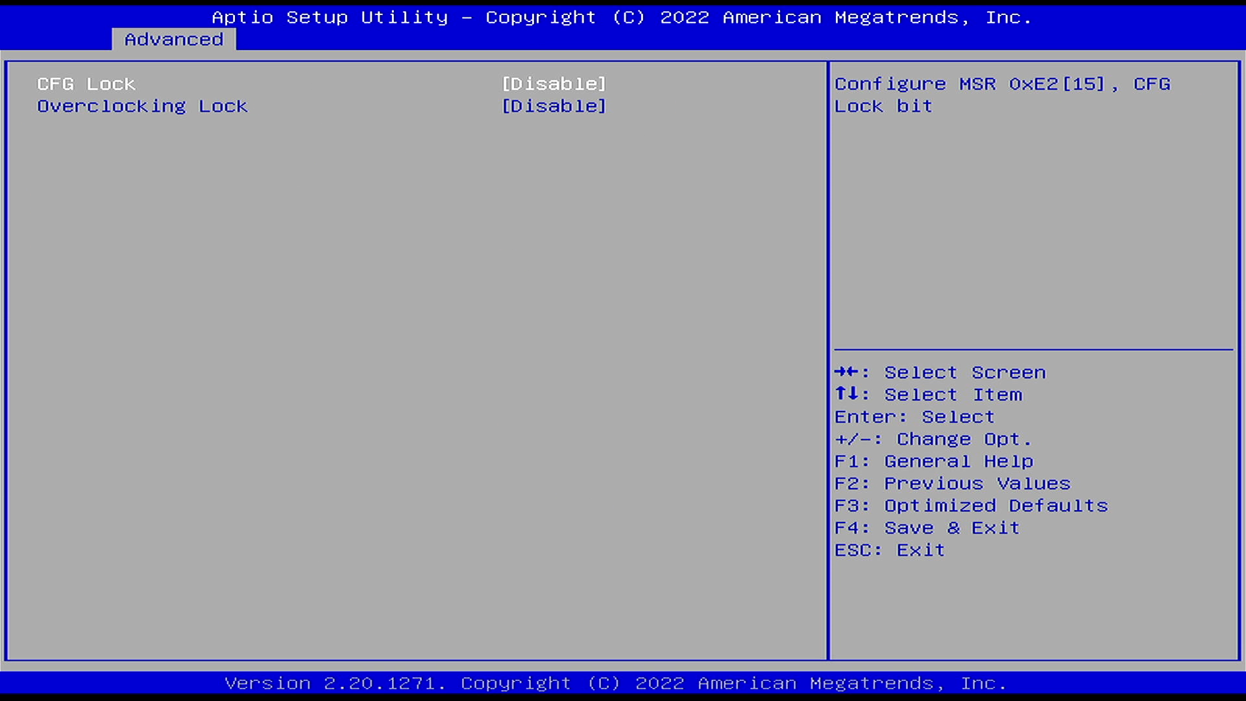
Task: Select Screen using arrow navigation icon
Action: coord(847,371)
